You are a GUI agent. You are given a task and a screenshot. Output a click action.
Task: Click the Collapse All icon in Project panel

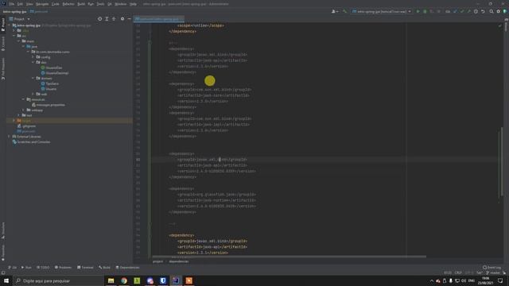point(114,19)
